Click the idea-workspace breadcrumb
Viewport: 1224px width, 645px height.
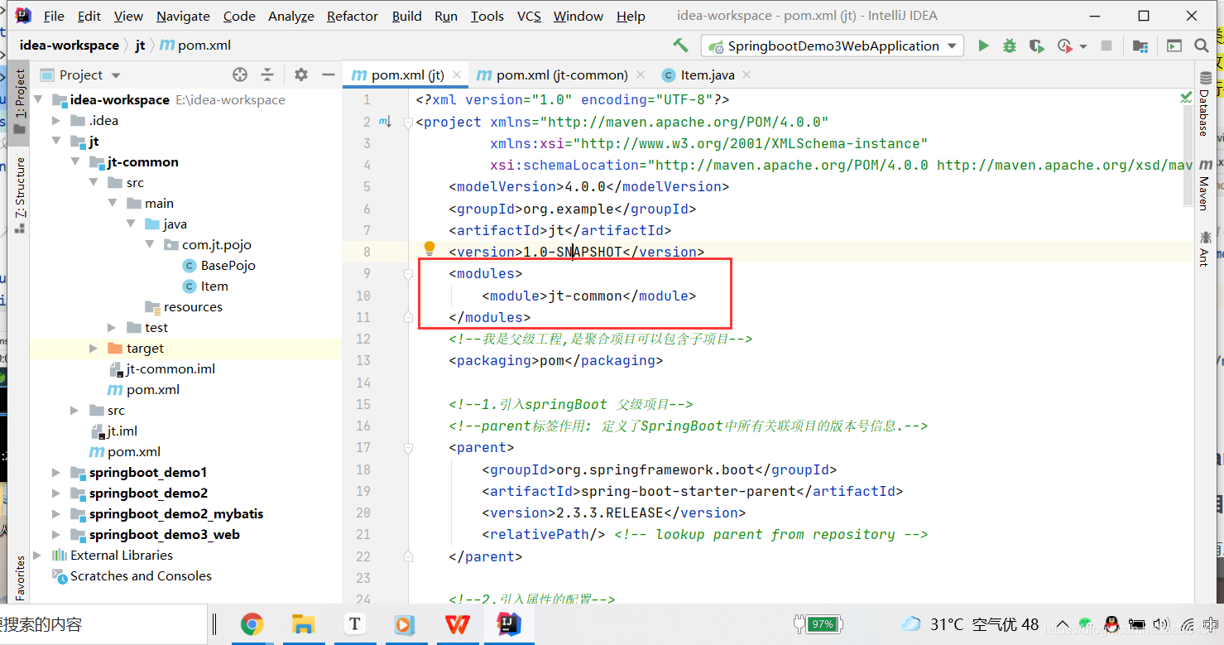click(x=70, y=46)
